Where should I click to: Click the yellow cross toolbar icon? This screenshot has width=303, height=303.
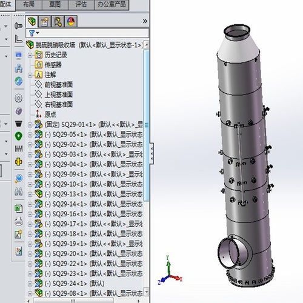click(19, 162)
